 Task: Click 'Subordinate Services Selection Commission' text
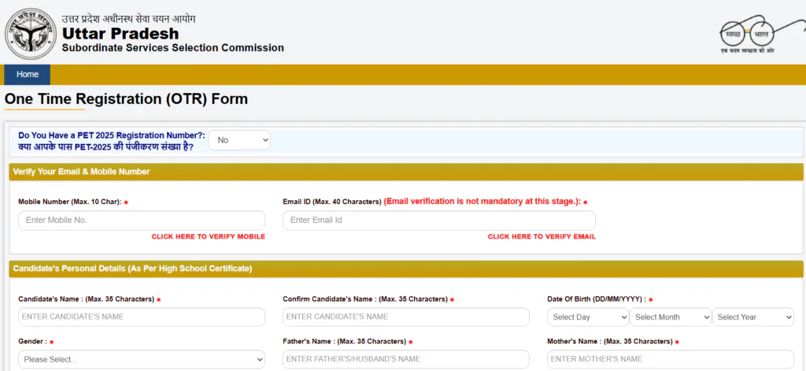[172, 48]
